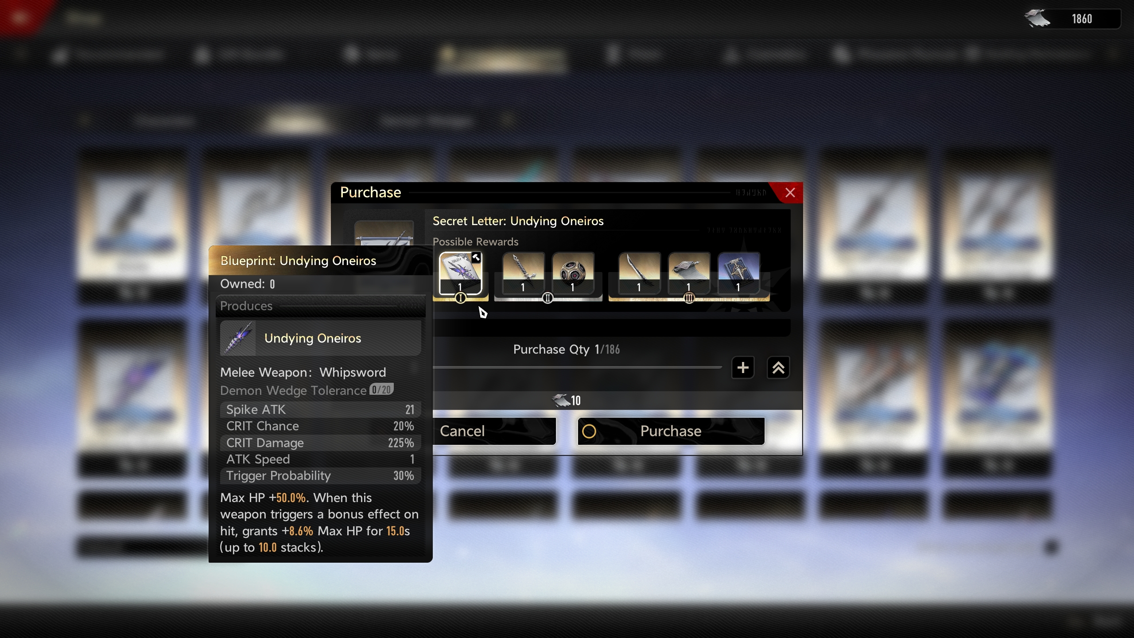Click the currency icon beside 1860

(x=1037, y=19)
